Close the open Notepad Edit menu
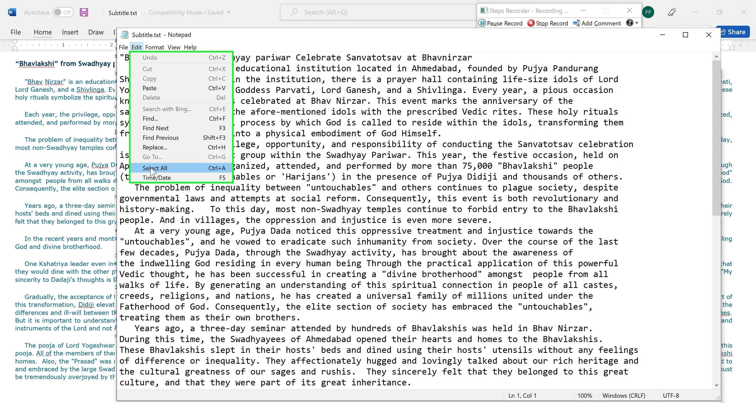 click(137, 47)
